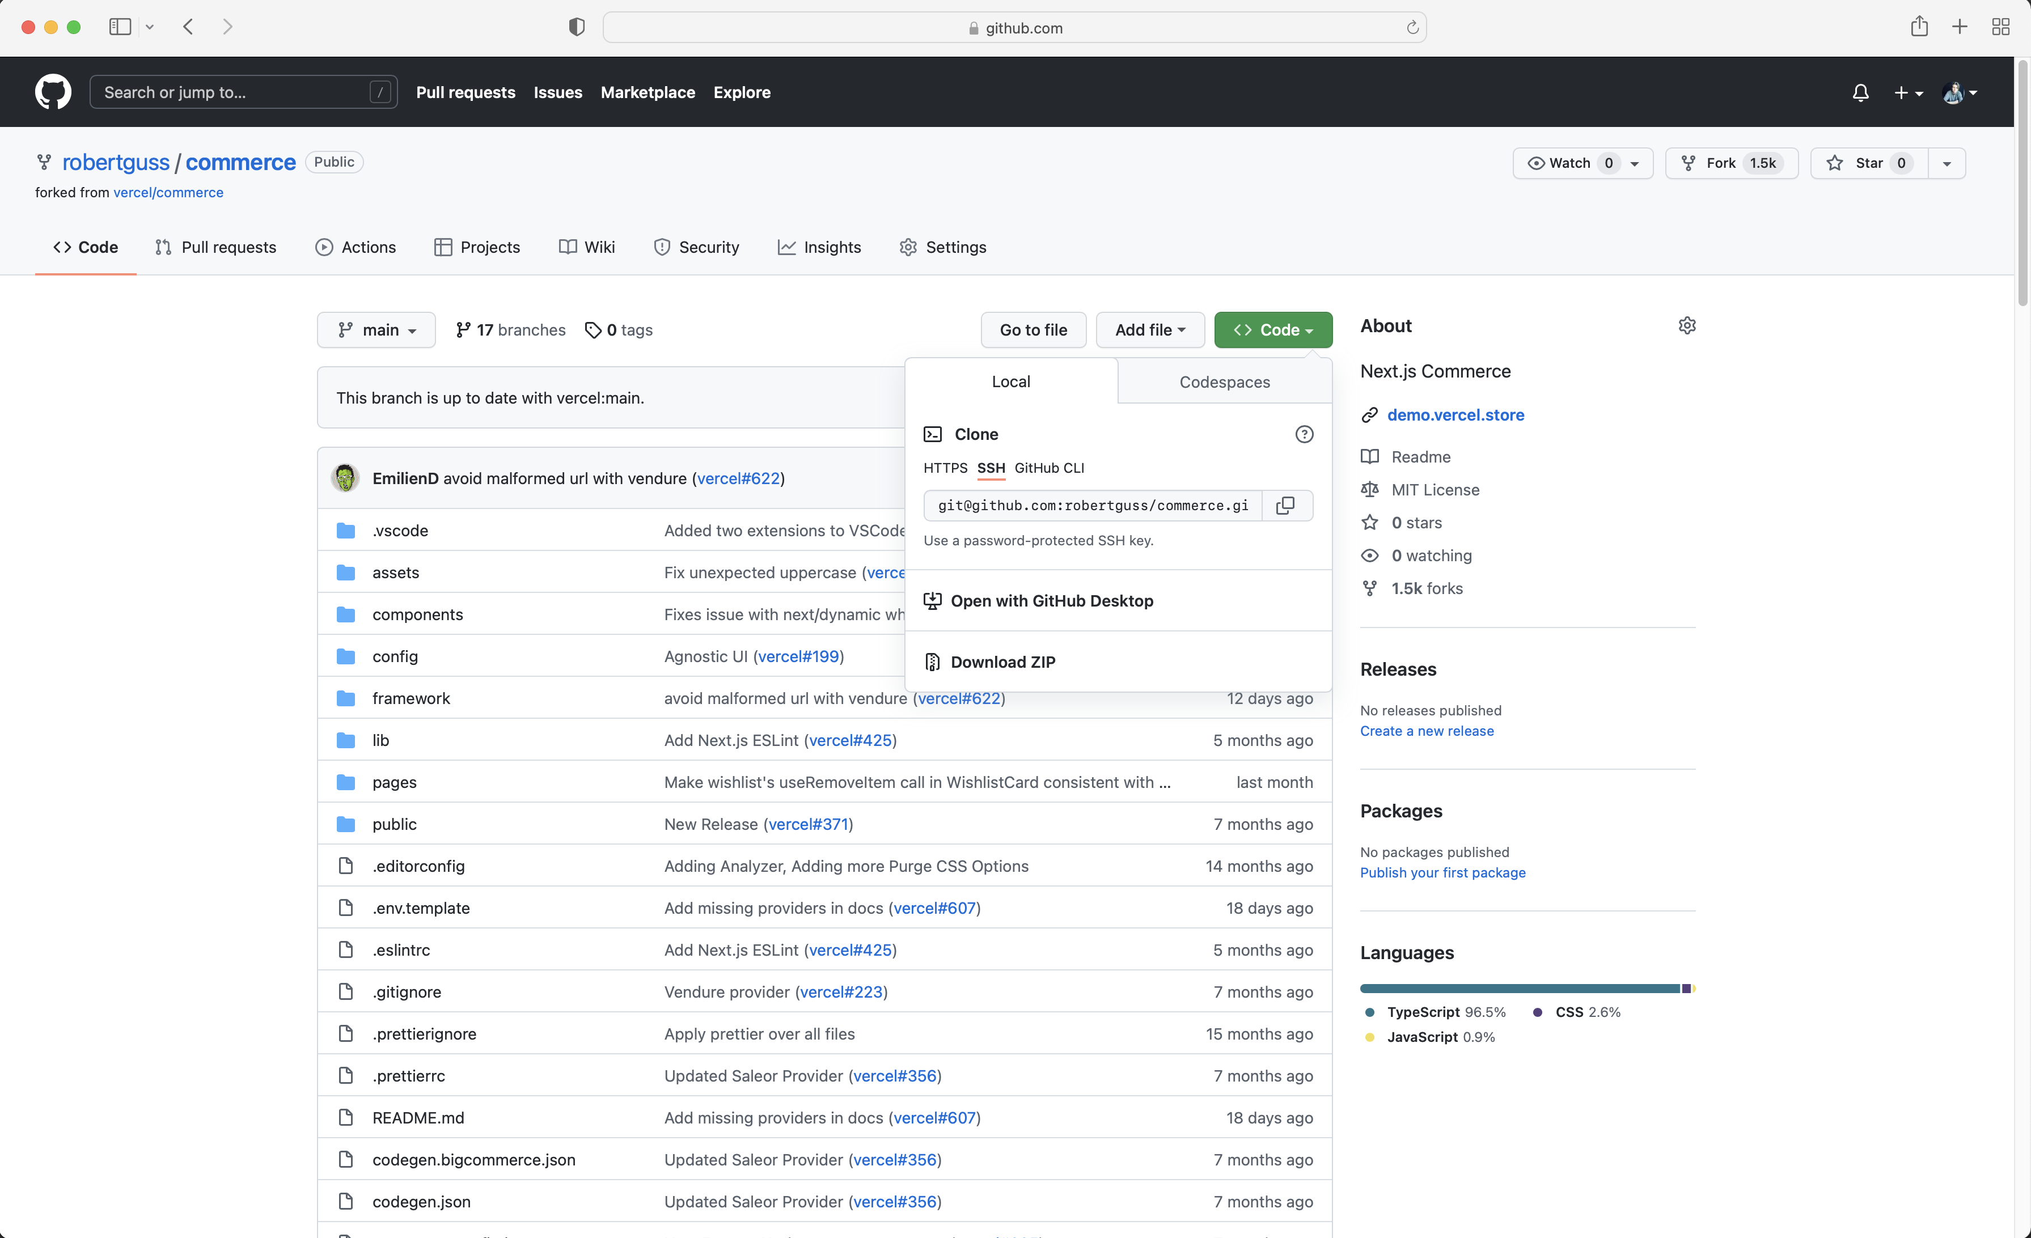Viewport: 2031px width, 1238px height.
Task: Open a new Safari tab with plus icon
Action: [x=1960, y=27]
